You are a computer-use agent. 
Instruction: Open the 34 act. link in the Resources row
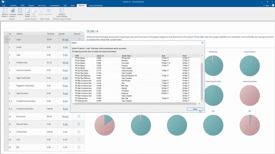pyautogui.click(x=65, y=116)
